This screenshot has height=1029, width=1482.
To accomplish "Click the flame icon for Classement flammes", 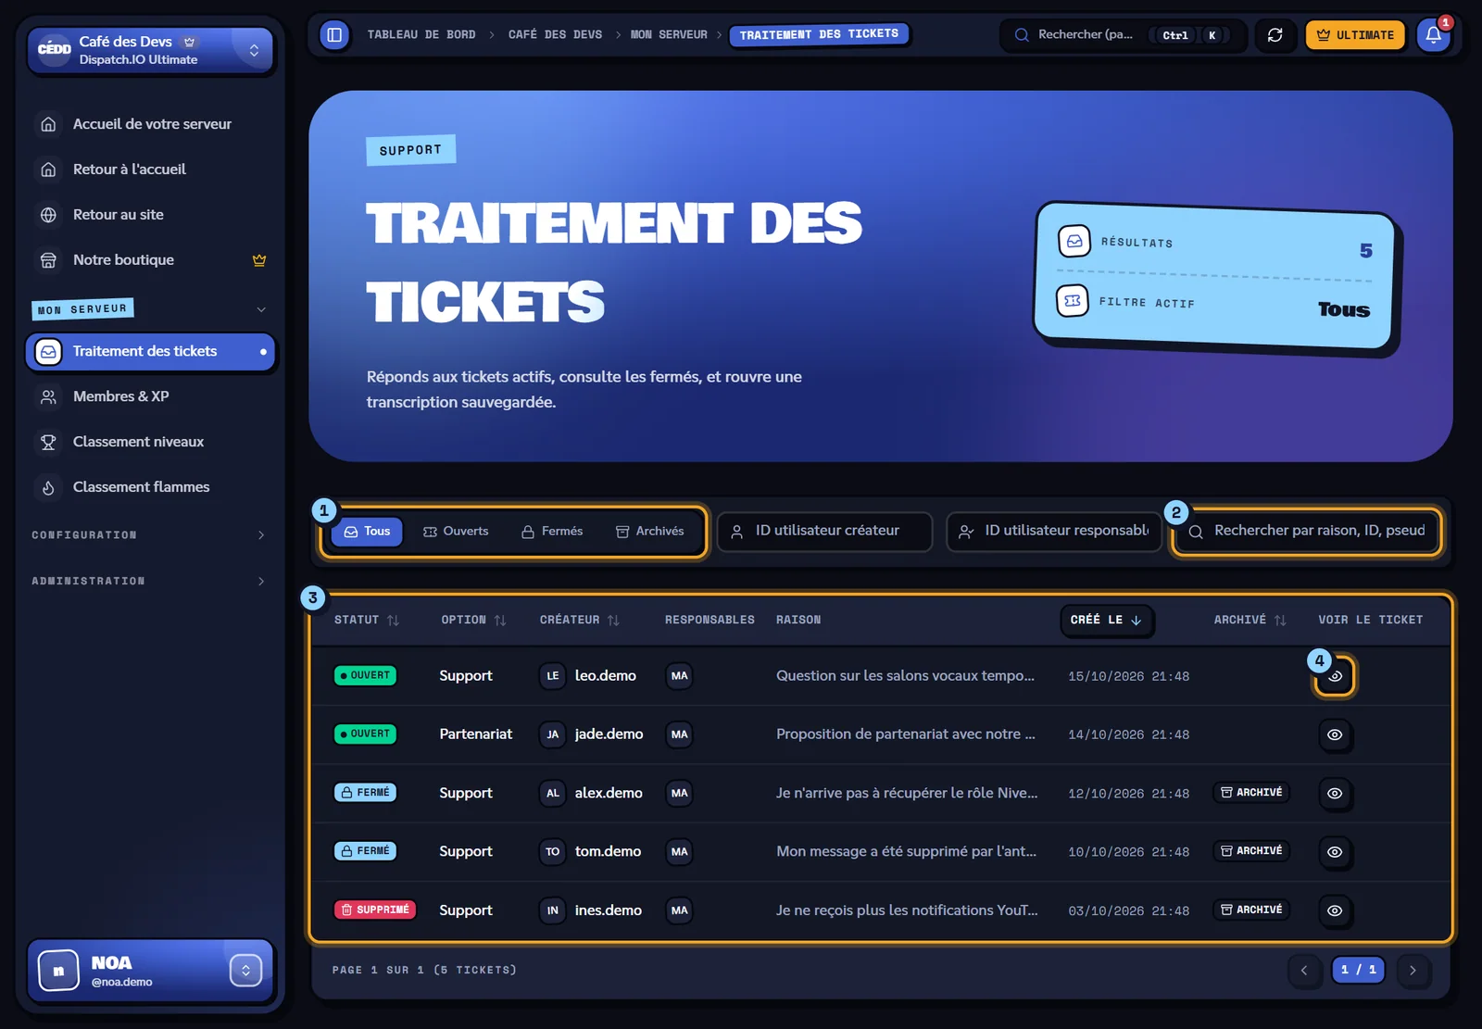I will tap(48, 487).
